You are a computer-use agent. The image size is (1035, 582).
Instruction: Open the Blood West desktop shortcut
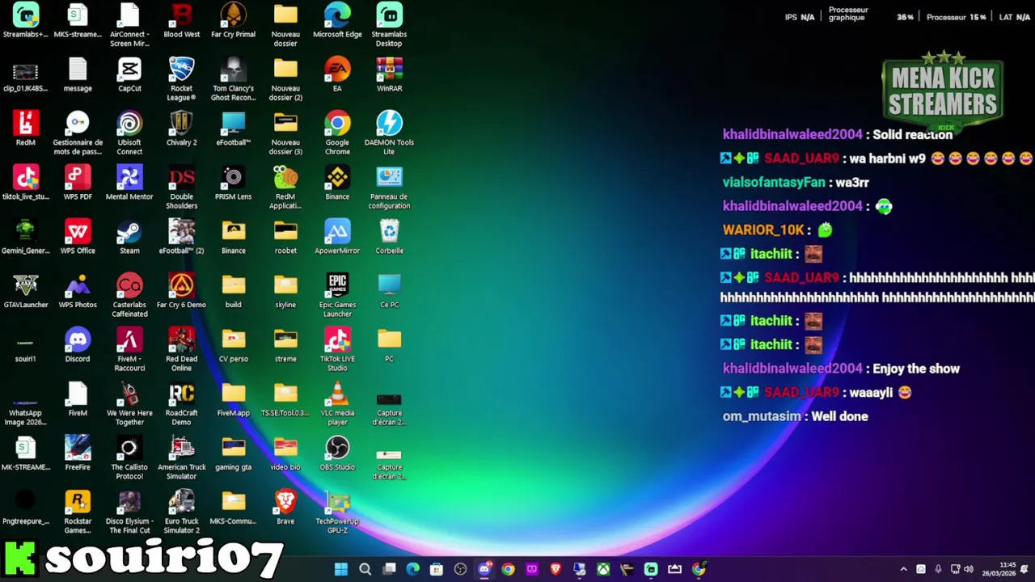pos(181,21)
